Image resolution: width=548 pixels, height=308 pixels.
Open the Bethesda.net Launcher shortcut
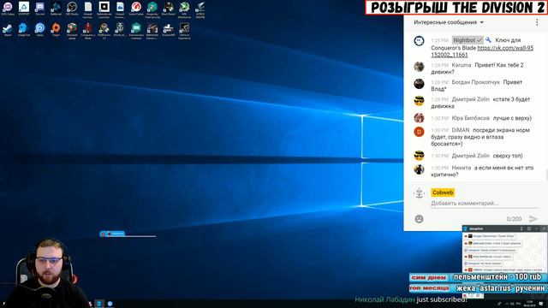point(104,9)
